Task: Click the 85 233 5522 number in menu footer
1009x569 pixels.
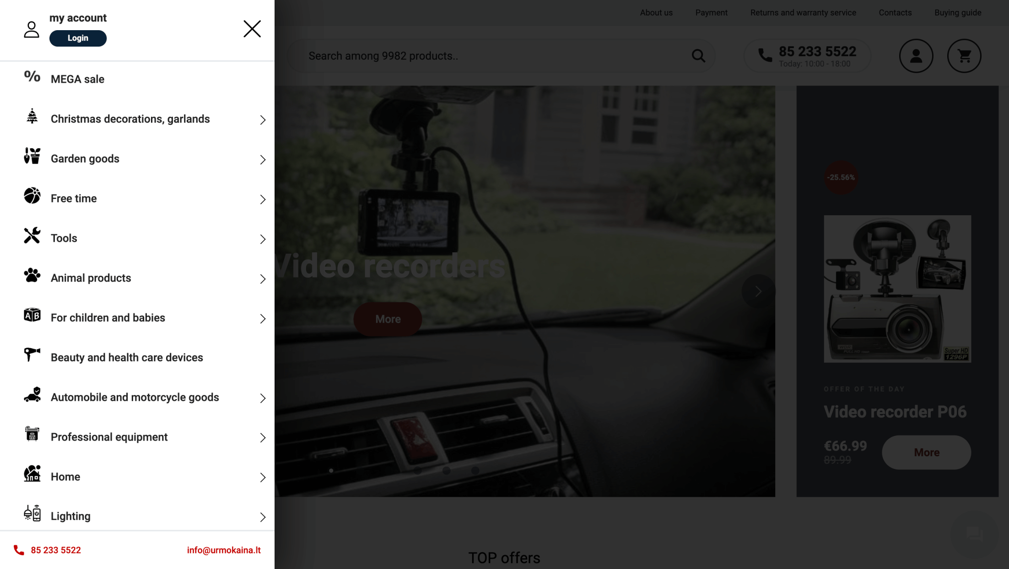Action: [56, 550]
